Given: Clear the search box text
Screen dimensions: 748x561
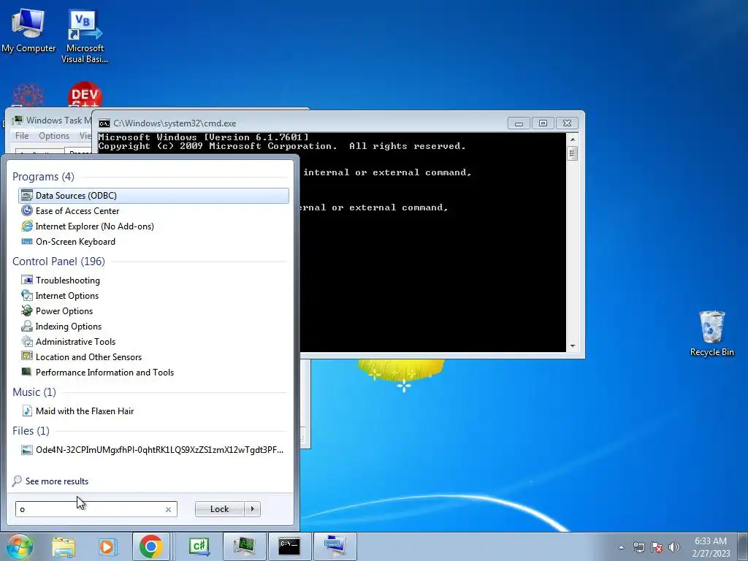Looking at the screenshot, I should tap(169, 509).
